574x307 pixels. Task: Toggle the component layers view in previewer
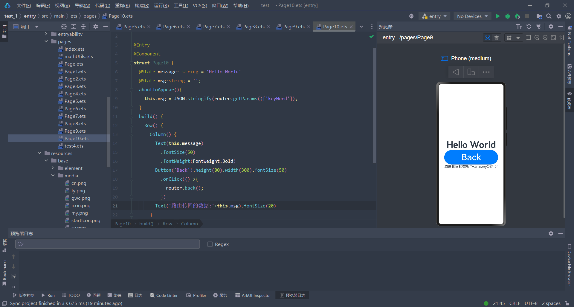coord(497,38)
